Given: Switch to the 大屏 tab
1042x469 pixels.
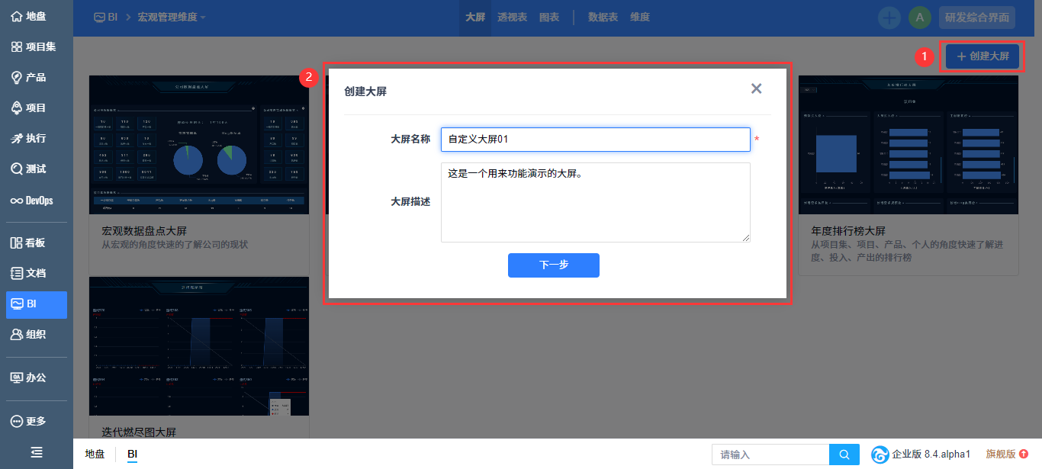Looking at the screenshot, I should point(475,17).
